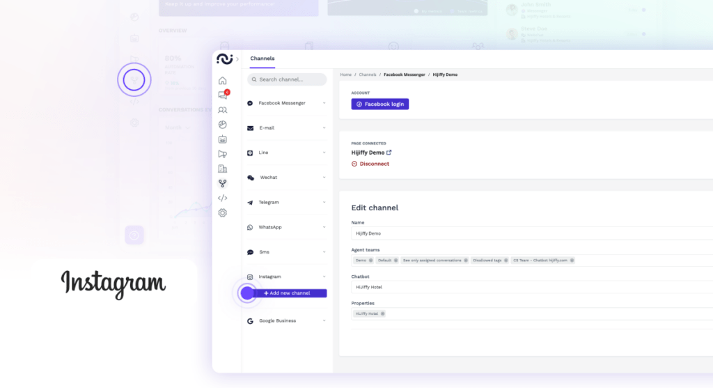Remove the Default agent team tag
The width and height of the screenshot is (713, 388).
(x=395, y=261)
